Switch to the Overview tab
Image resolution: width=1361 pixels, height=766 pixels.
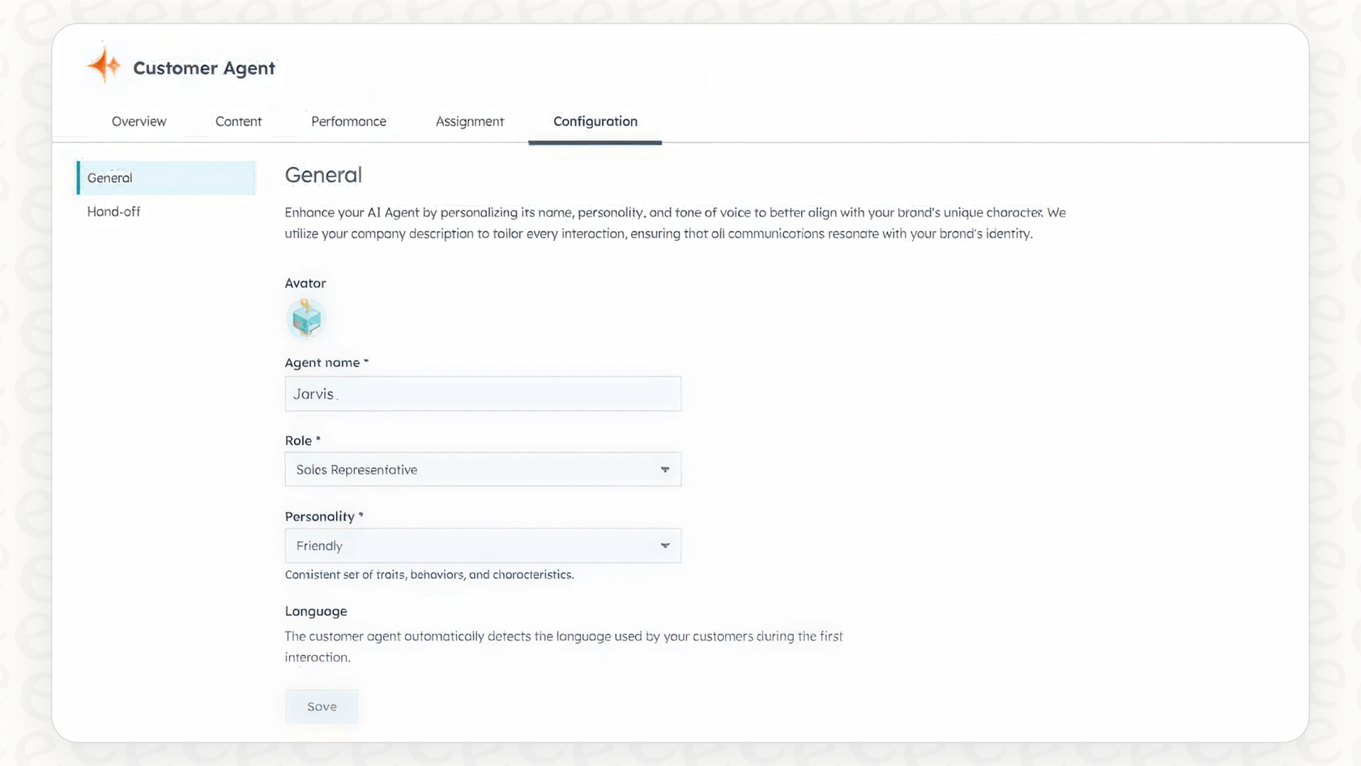click(139, 121)
